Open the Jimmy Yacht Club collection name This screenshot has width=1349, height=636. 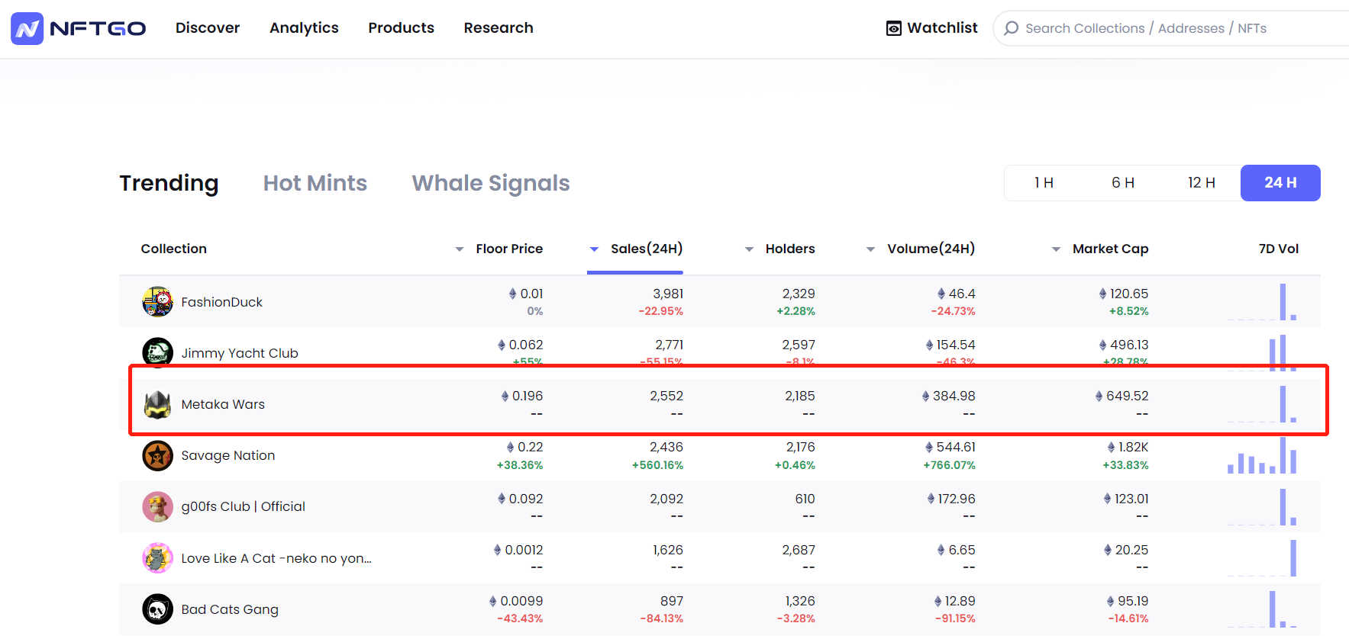coord(240,353)
